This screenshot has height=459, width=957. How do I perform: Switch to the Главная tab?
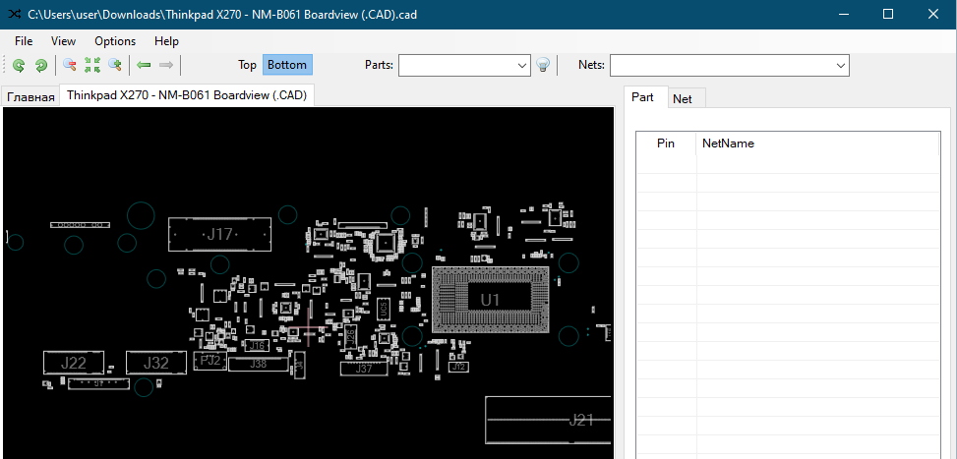31,96
